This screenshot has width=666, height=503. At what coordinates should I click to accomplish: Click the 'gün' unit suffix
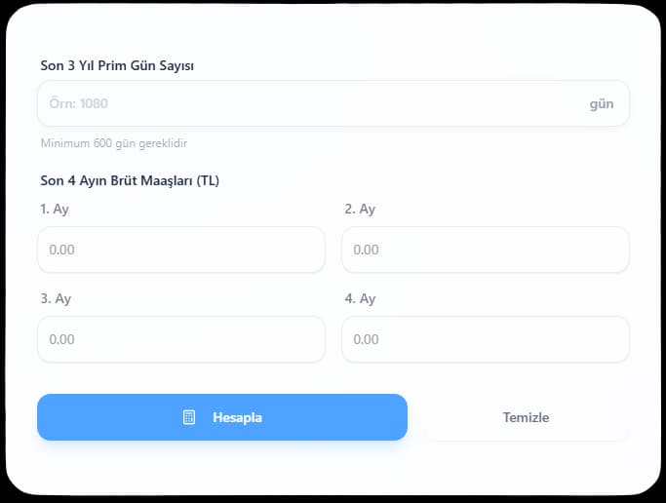tap(602, 103)
